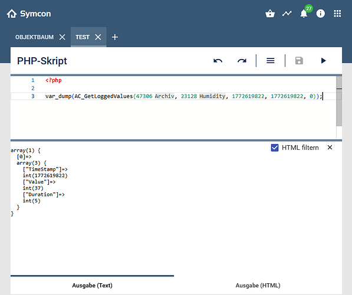Redo the script edit
The height and width of the screenshot is (295, 352).
click(242, 61)
